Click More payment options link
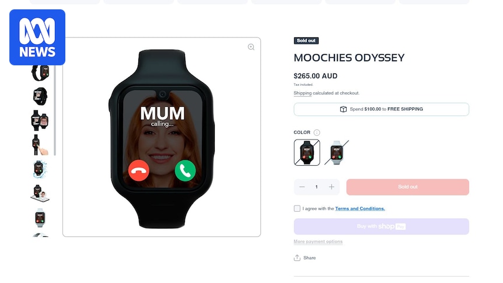The width and height of the screenshot is (503, 283). pos(318,242)
